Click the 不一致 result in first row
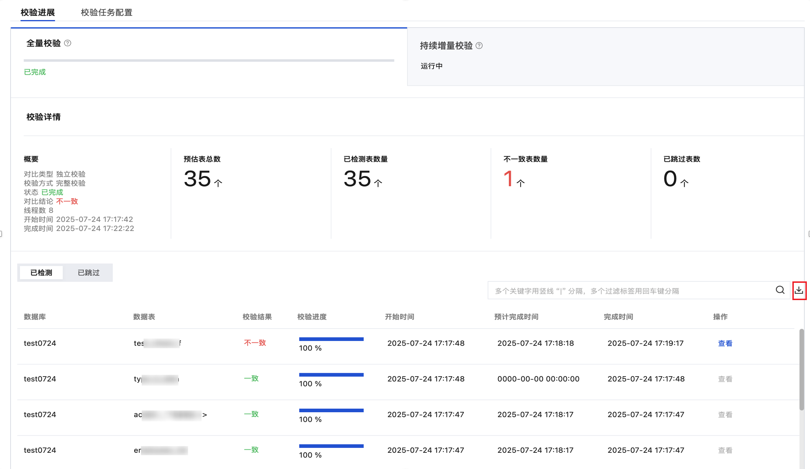The width and height of the screenshot is (810, 469). (255, 343)
